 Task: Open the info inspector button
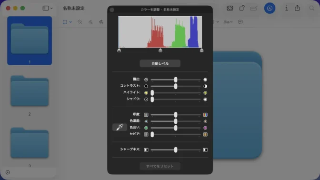[287, 8]
